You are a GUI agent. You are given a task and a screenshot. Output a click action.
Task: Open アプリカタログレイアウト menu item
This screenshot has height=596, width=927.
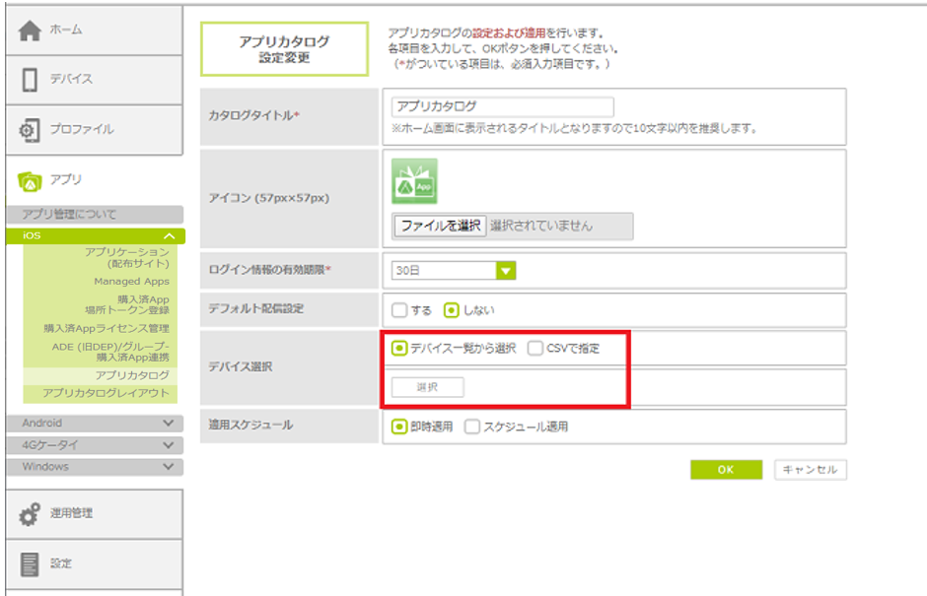pos(106,393)
